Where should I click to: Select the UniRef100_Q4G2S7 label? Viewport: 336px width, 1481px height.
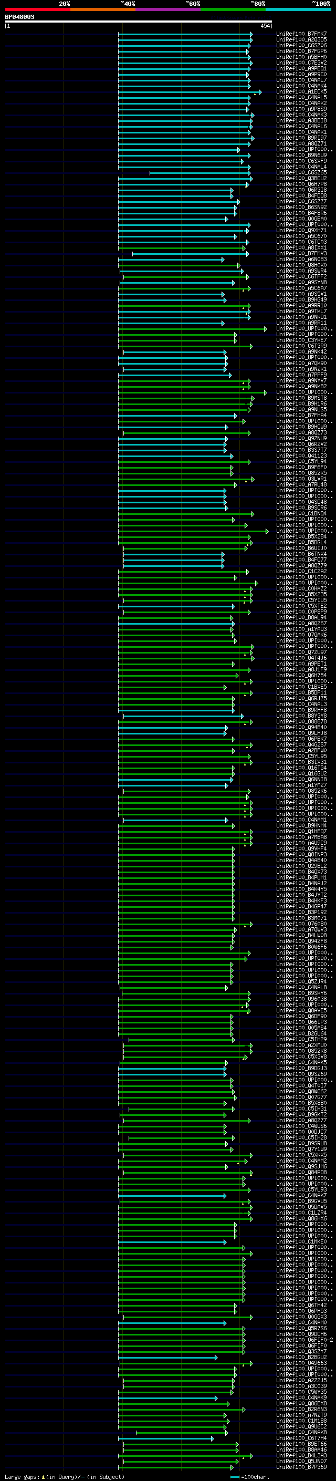point(301,744)
